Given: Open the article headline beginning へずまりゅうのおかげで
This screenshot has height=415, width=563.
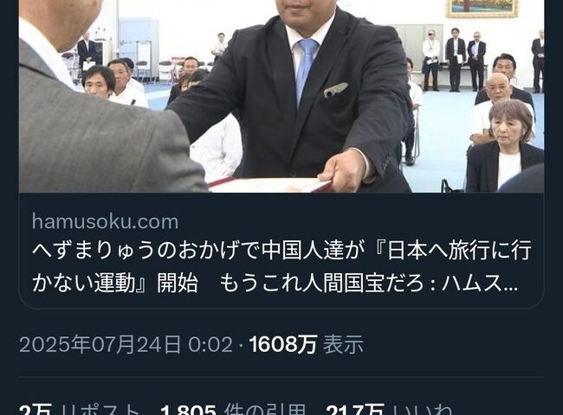Looking at the screenshot, I should click(x=281, y=266).
